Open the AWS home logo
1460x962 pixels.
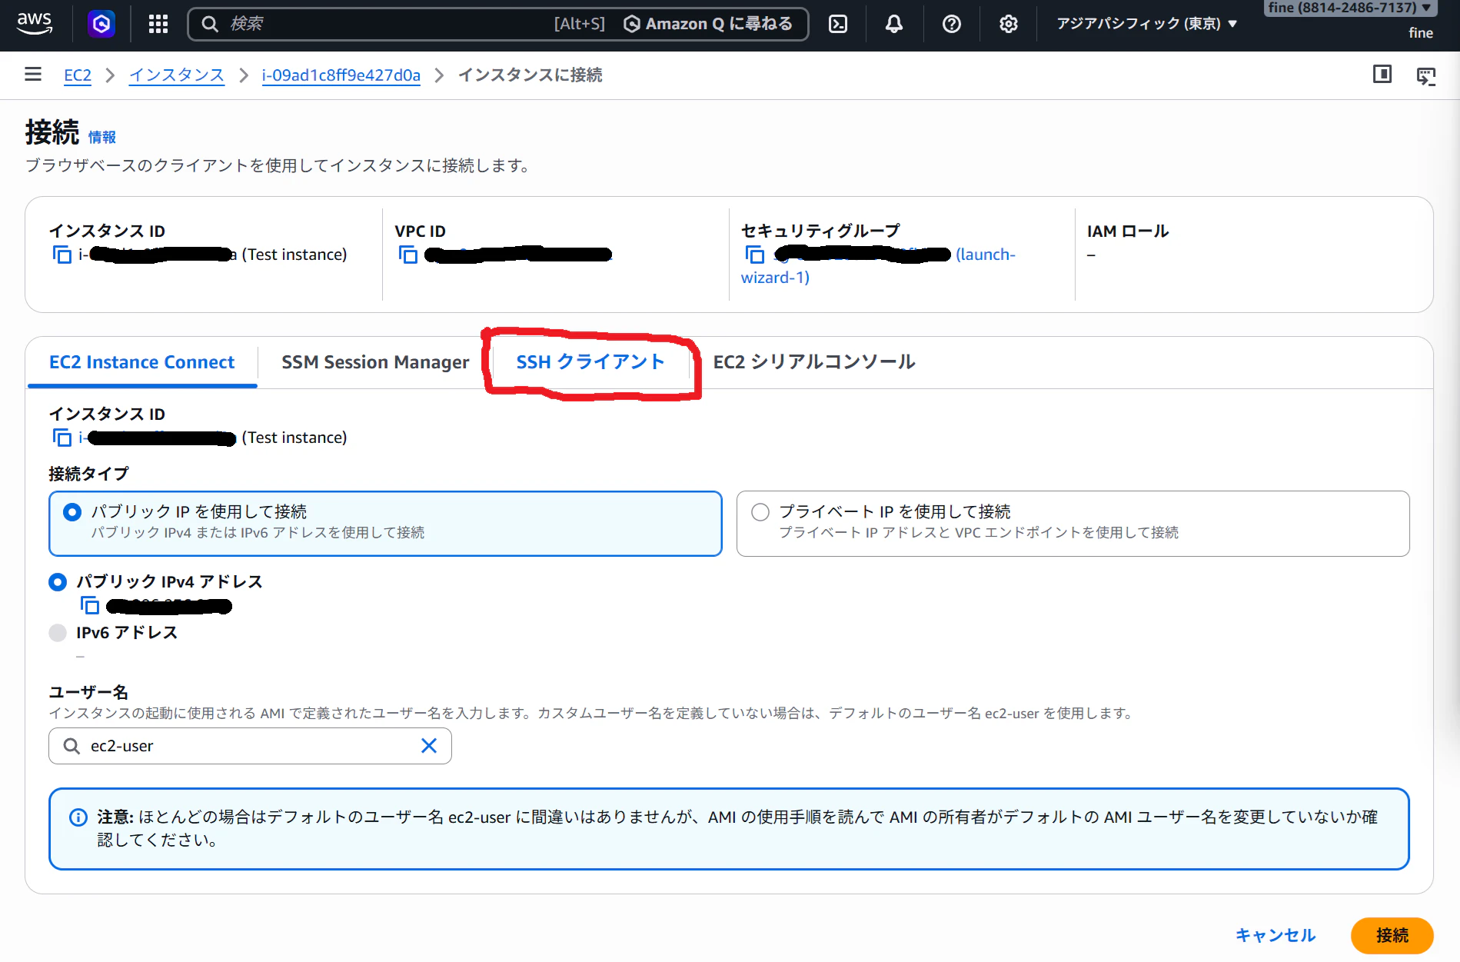[x=35, y=24]
